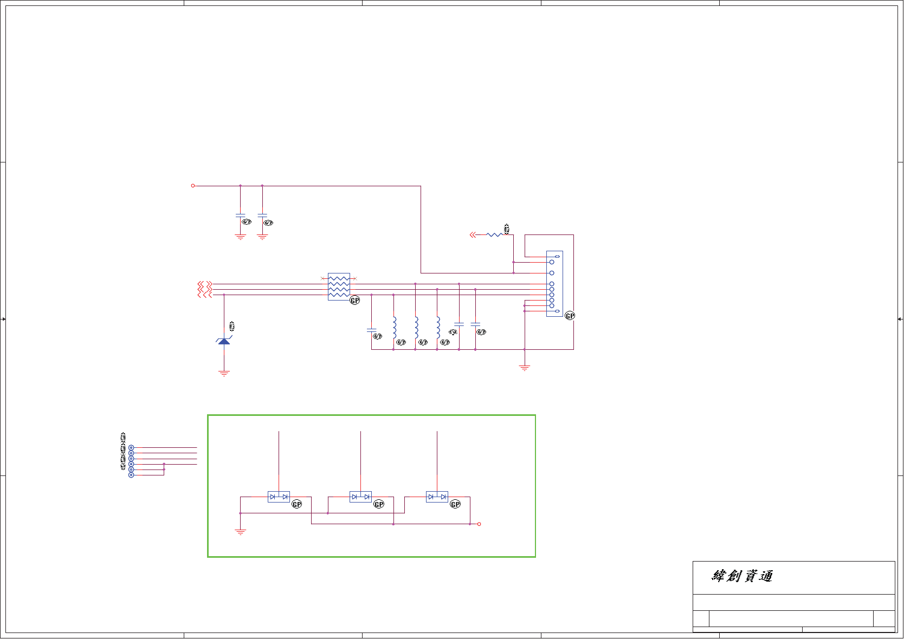Image resolution: width=904 pixels, height=639 pixels.
Task: Select the blue Zener diode symbol
Action: click(x=224, y=340)
